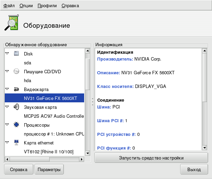This screenshot has width=212, height=179.
Task: Click hardware list scroll left arrow
Action: (x=7, y=159)
